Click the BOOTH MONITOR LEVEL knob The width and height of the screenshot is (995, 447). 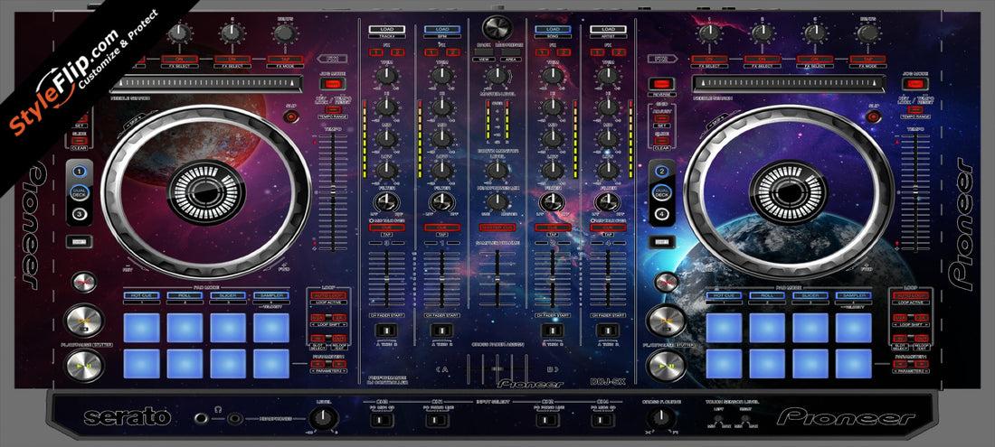pyautogui.click(x=497, y=170)
